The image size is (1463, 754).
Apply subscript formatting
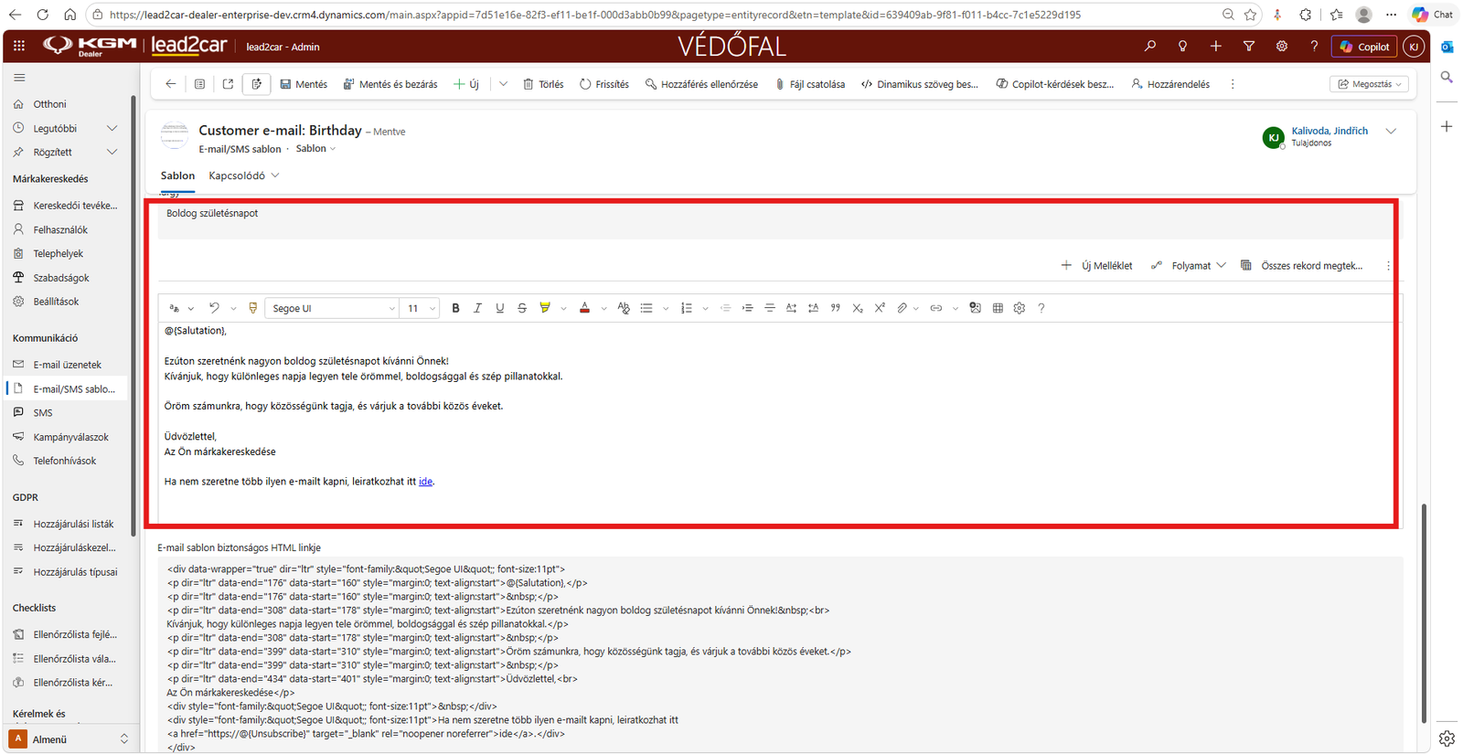[x=858, y=308]
